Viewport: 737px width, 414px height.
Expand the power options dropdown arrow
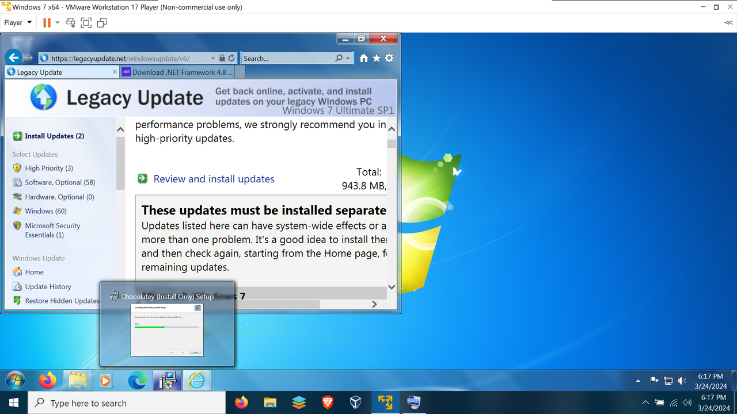tap(58, 22)
